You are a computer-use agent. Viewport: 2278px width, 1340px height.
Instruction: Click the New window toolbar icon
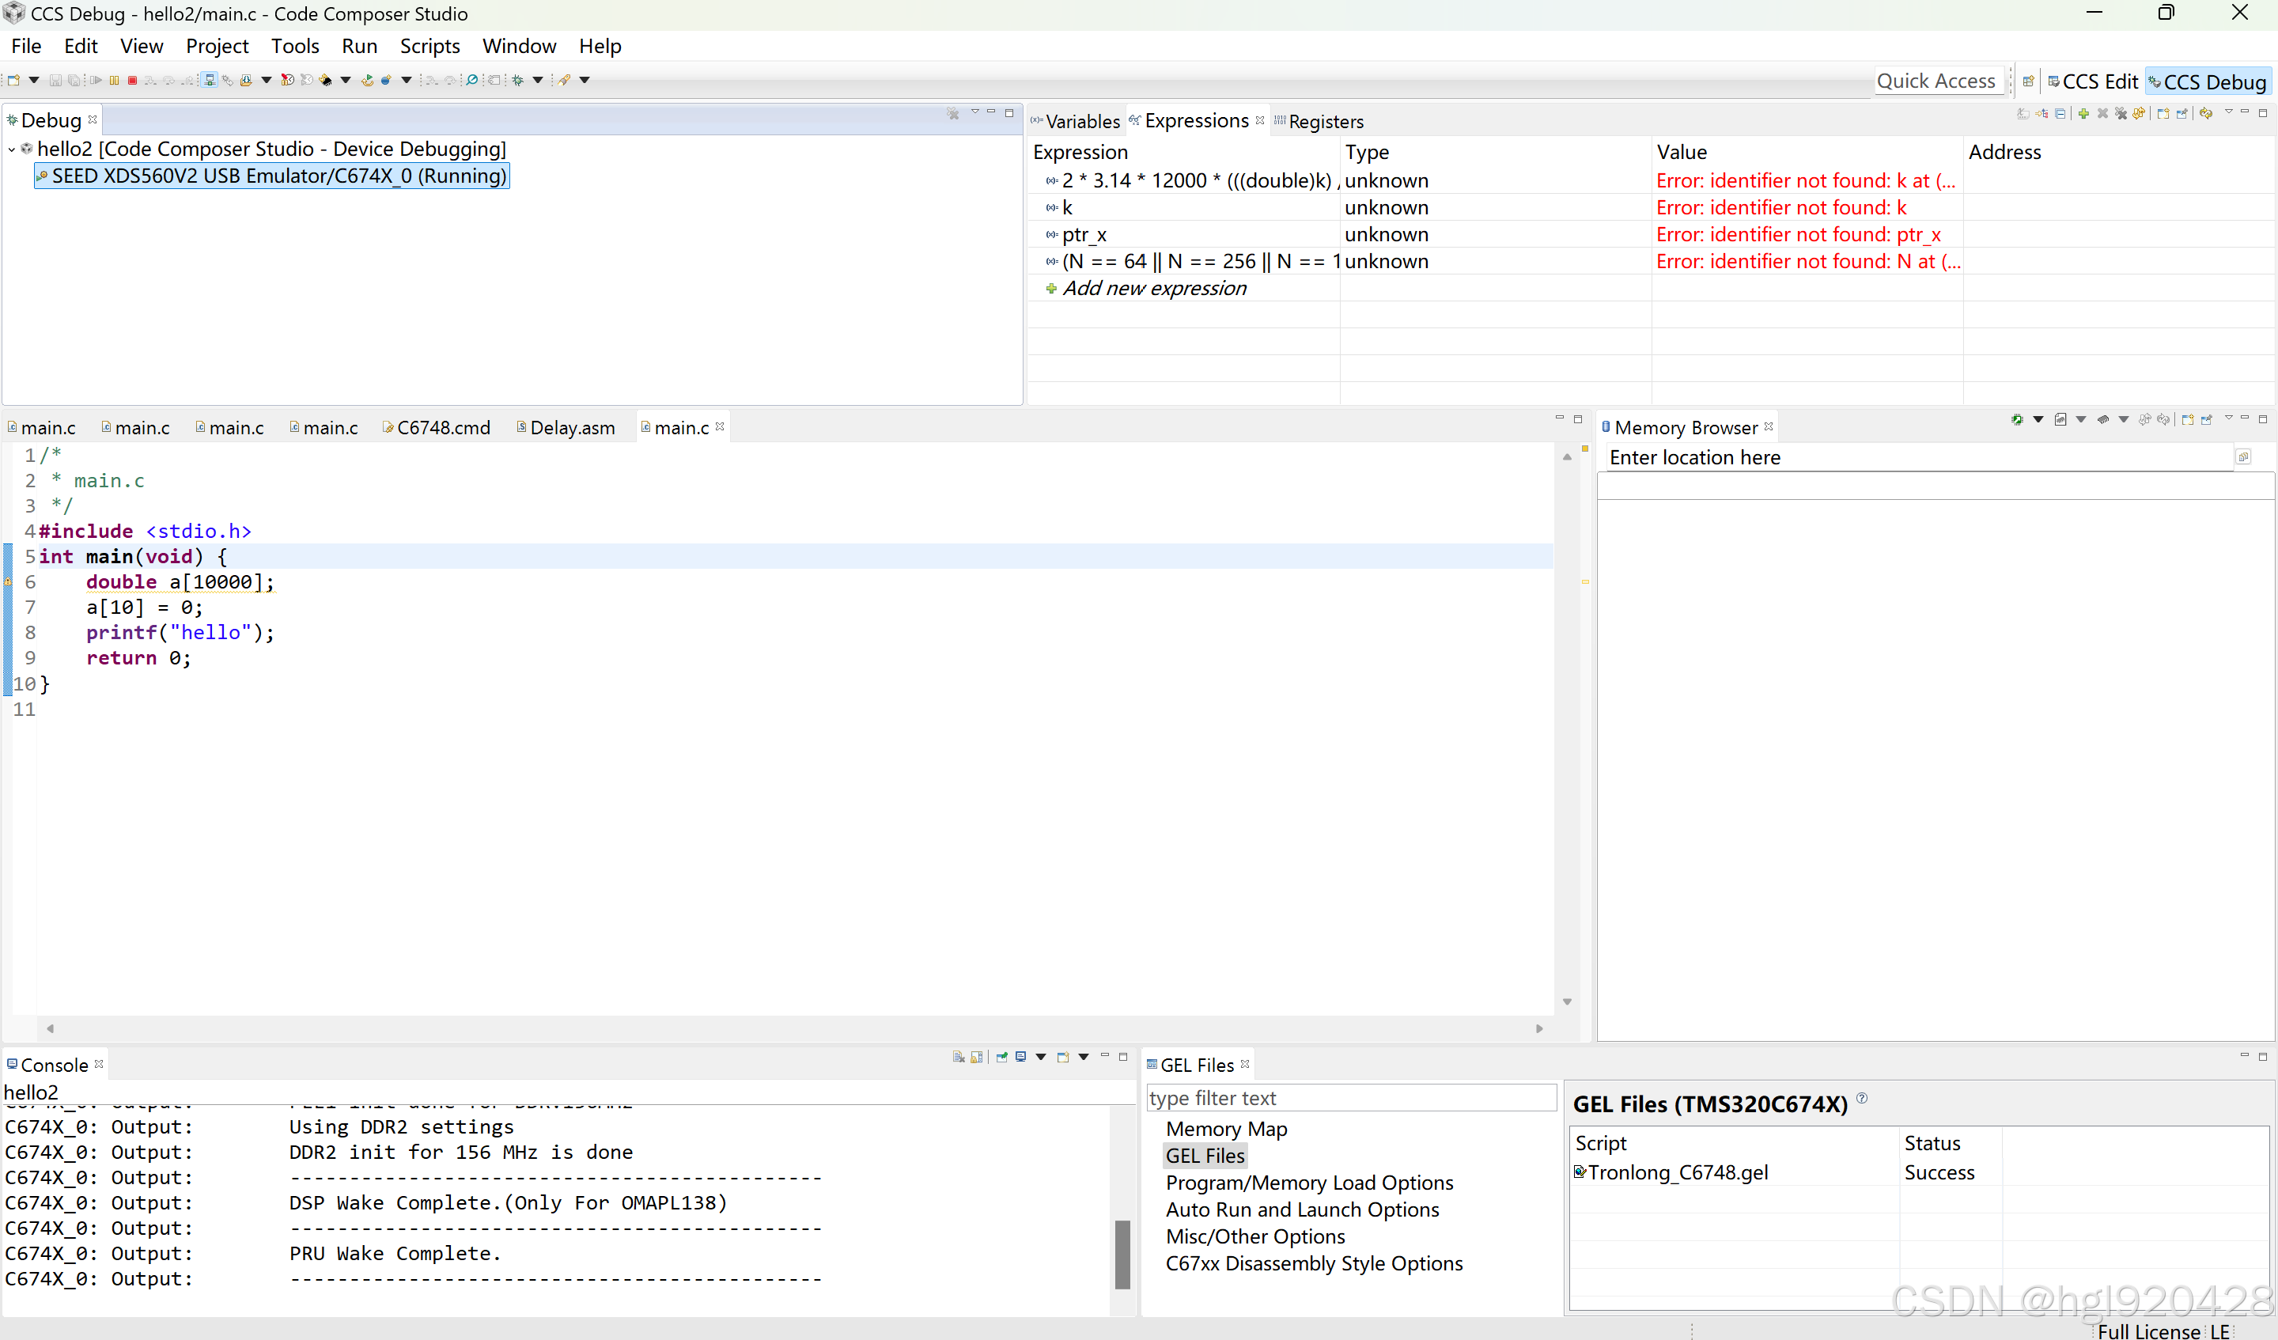(x=13, y=81)
